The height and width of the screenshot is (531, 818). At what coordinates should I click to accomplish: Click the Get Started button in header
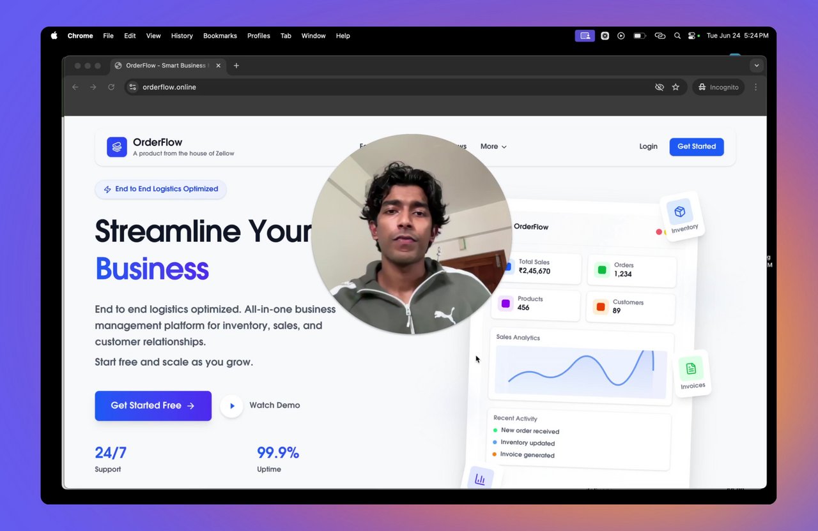tap(697, 146)
